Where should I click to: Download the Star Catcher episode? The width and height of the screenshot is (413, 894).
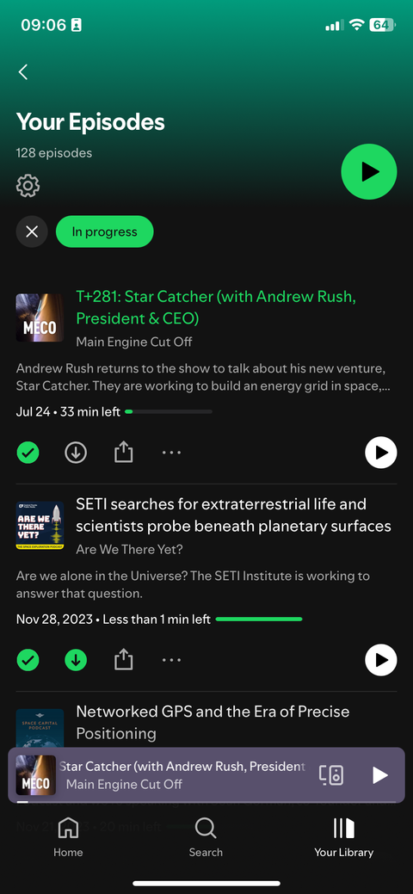click(x=76, y=453)
